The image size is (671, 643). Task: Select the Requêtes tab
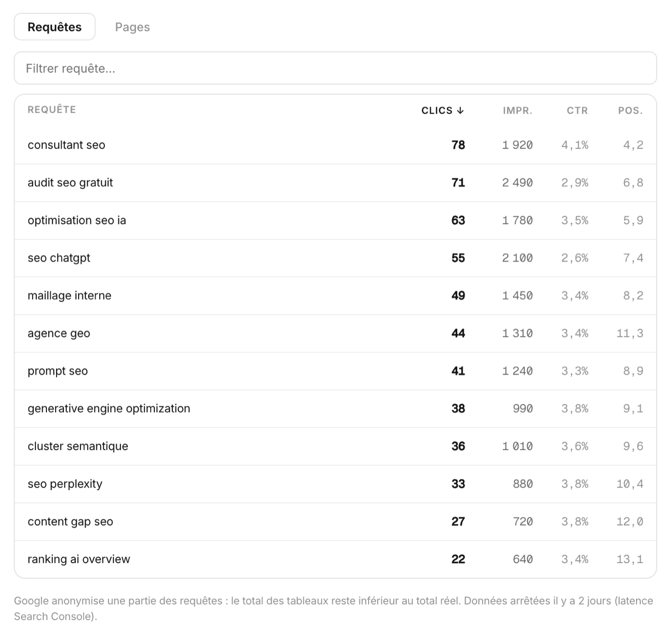coord(55,27)
